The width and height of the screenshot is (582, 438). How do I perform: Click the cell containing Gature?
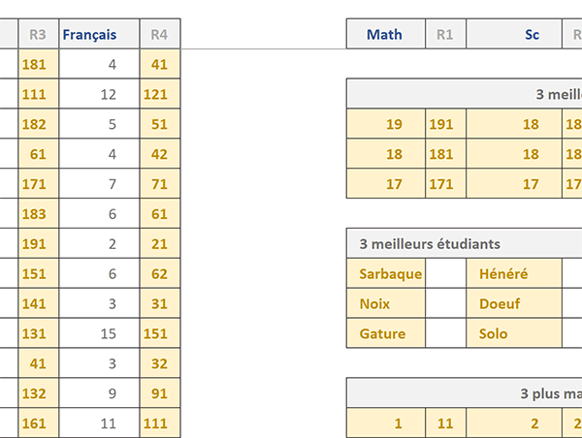click(386, 333)
